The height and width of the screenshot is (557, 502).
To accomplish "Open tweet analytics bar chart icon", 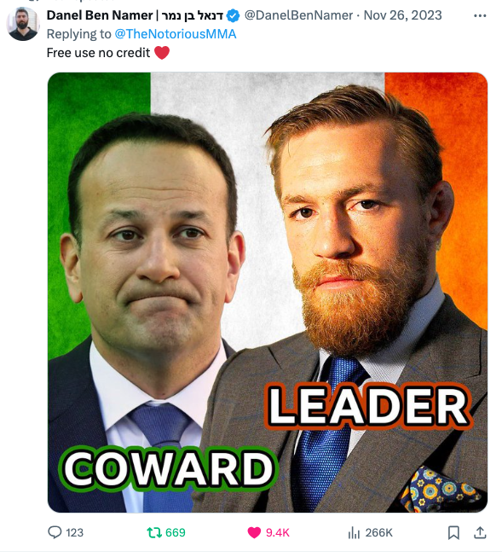I will click(x=354, y=532).
